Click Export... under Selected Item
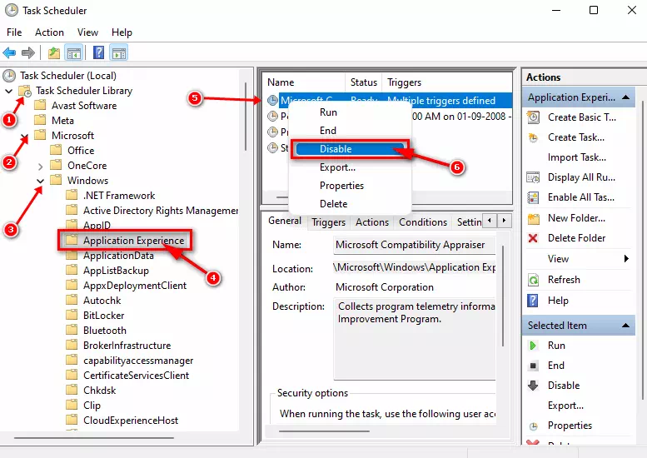This screenshot has width=647, height=458. point(565,406)
